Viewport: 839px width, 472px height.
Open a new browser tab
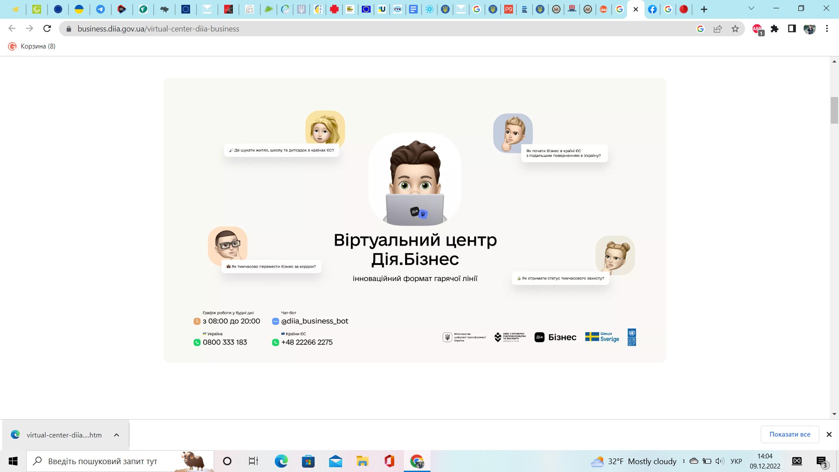point(704,9)
